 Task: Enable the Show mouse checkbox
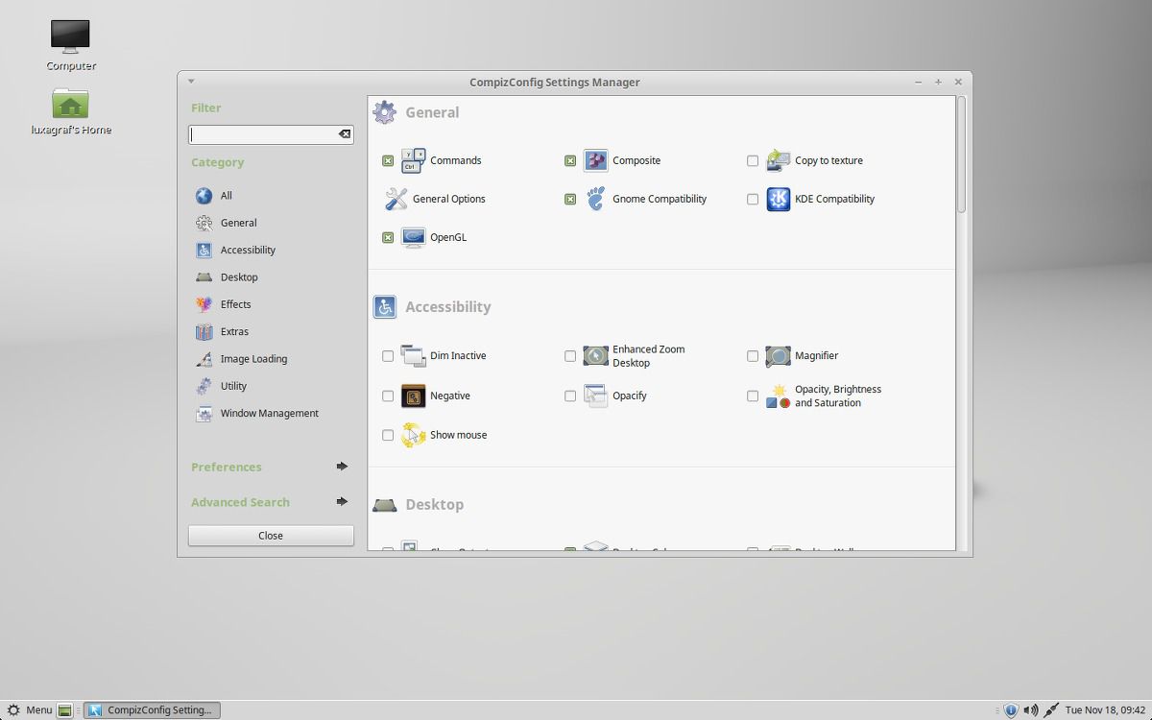click(x=388, y=435)
